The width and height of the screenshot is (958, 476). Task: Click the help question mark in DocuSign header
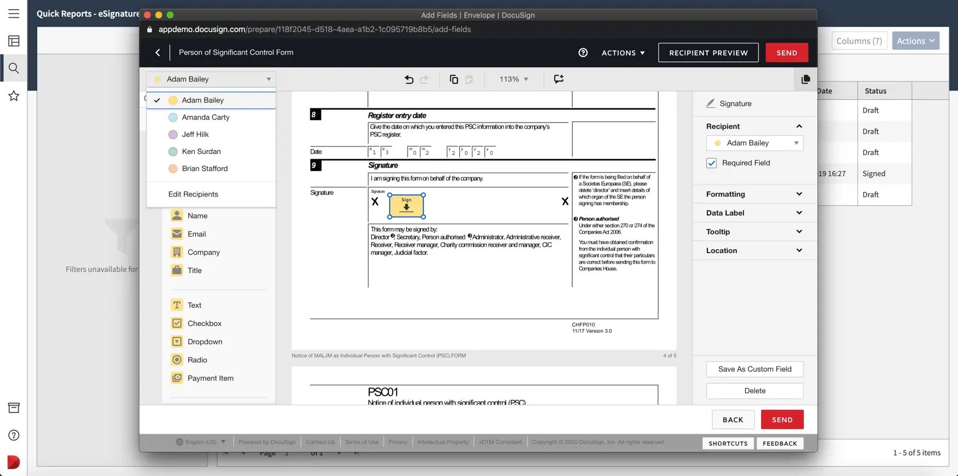[583, 52]
